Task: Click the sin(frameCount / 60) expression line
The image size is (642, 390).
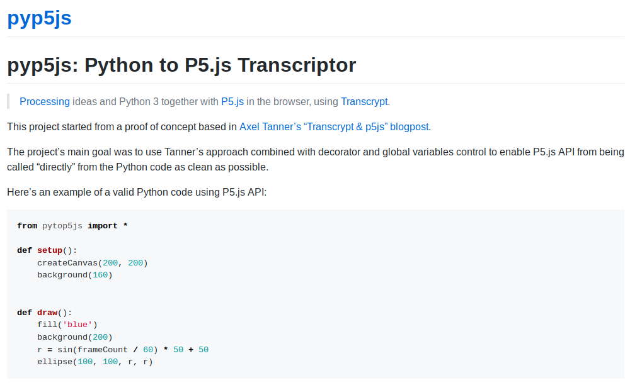Action: pos(122,349)
